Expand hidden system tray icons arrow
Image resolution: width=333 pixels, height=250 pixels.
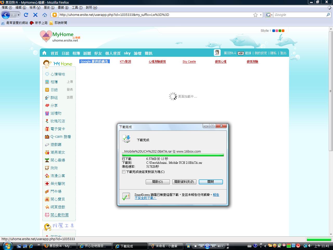tap(265, 246)
